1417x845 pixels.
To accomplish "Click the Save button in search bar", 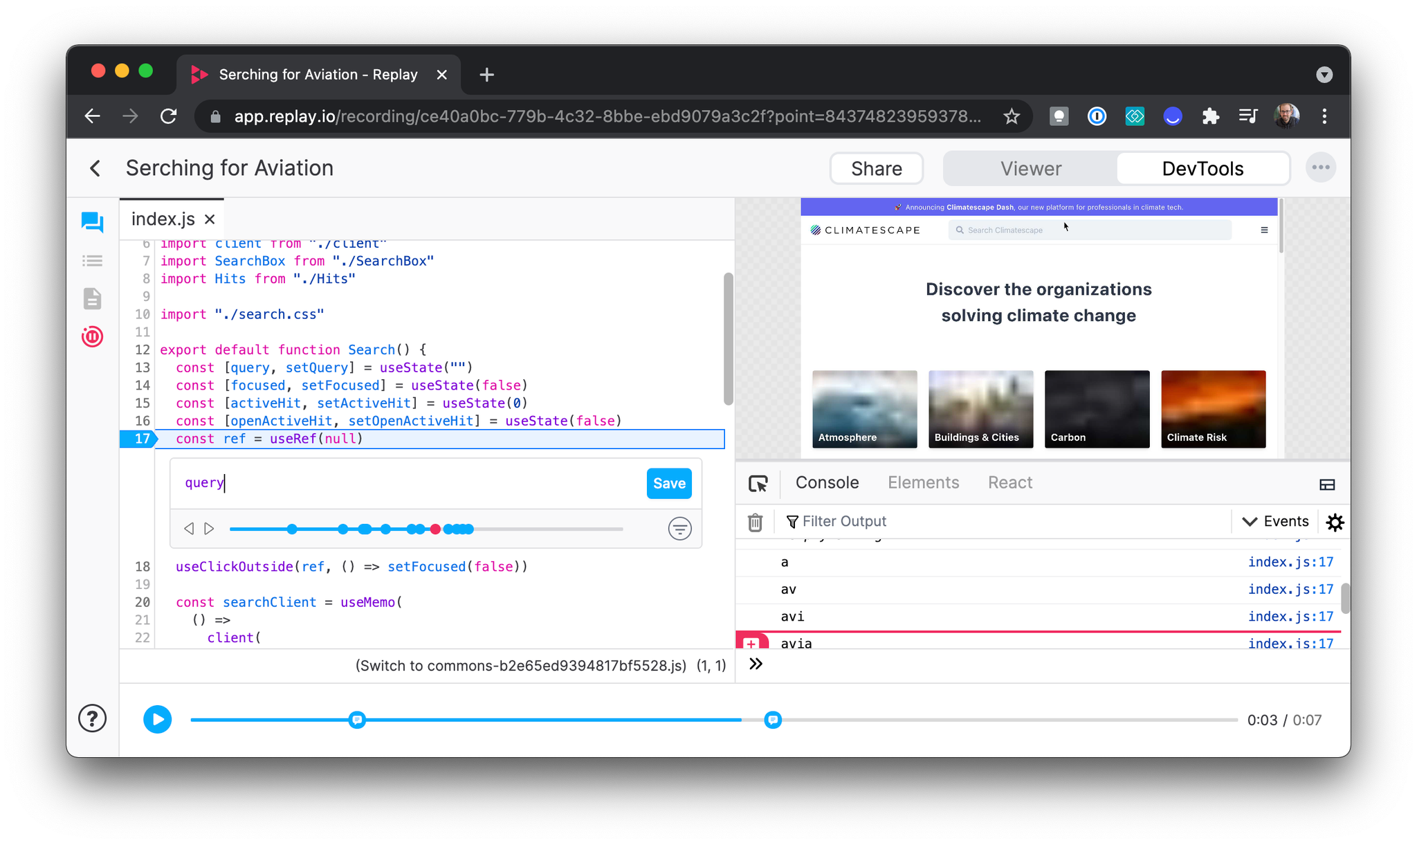I will [x=669, y=483].
